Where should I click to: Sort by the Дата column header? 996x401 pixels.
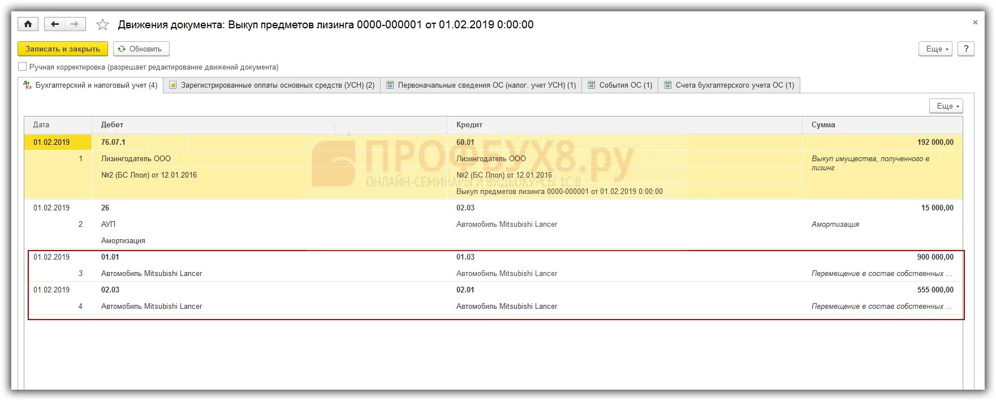58,124
